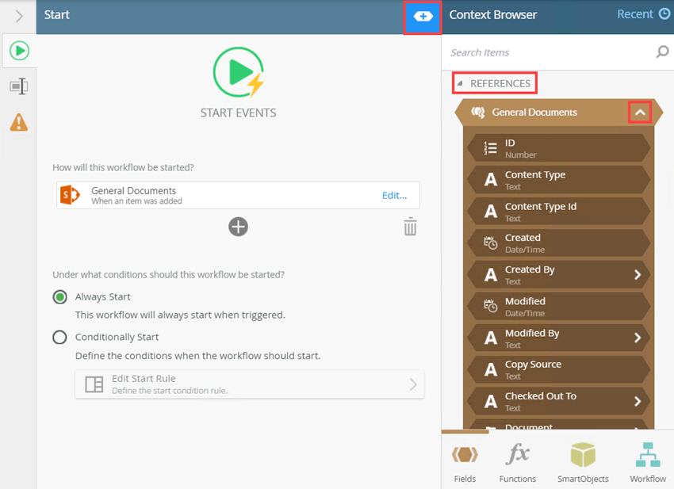Screen dimensions: 674x489
Task: Open the SmartObjects tab
Action: pyautogui.click(x=583, y=463)
